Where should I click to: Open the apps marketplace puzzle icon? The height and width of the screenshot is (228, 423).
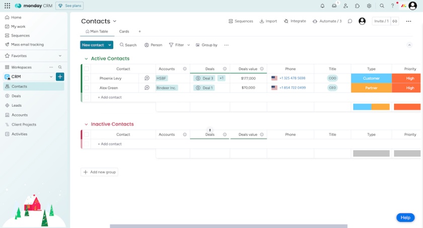tap(357, 6)
